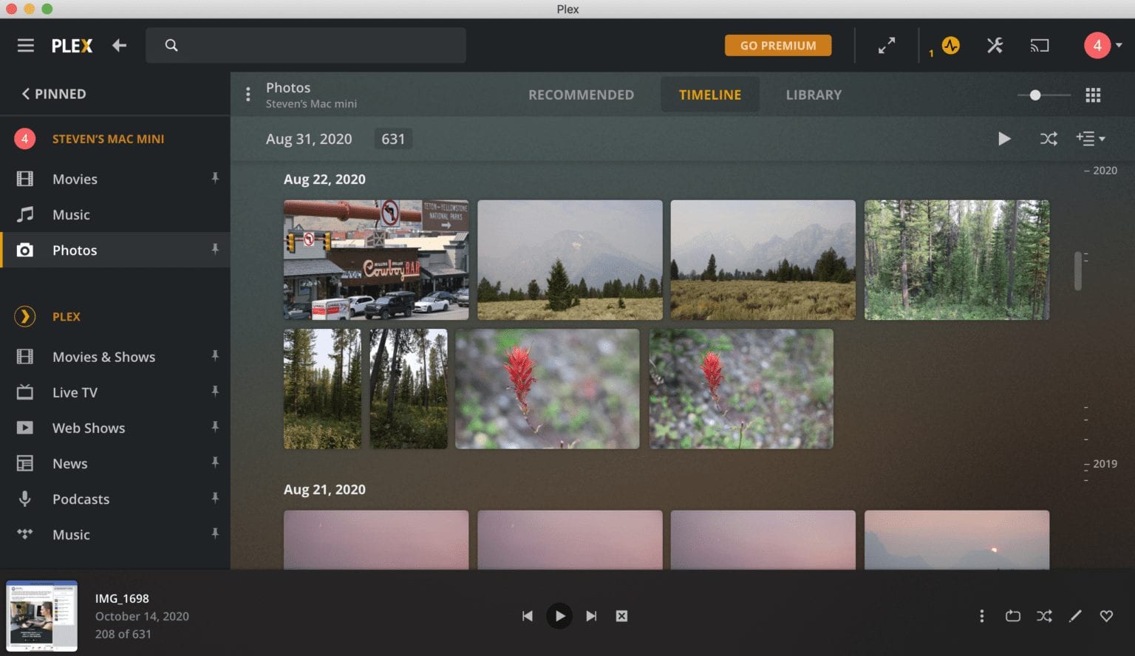Screen dimensions: 1135x656
Task: Click the Cast to device icon
Action: point(1040,45)
